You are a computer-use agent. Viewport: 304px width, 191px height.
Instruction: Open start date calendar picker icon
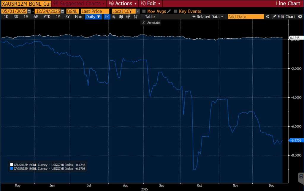click(x=29, y=11)
